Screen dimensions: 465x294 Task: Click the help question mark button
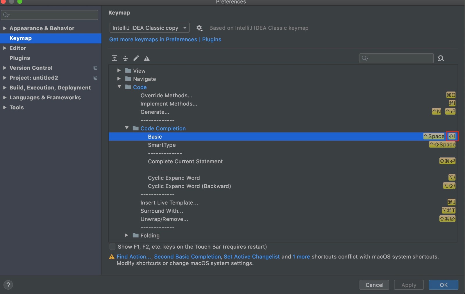(8, 285)
